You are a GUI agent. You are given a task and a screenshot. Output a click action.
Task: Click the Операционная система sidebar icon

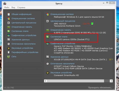[9, 18]
